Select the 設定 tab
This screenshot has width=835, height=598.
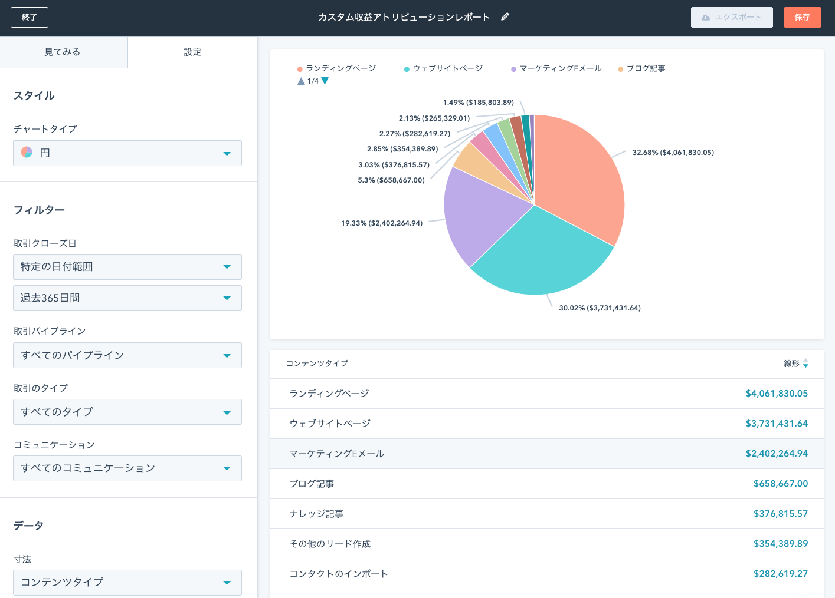(x=193, y=52)
